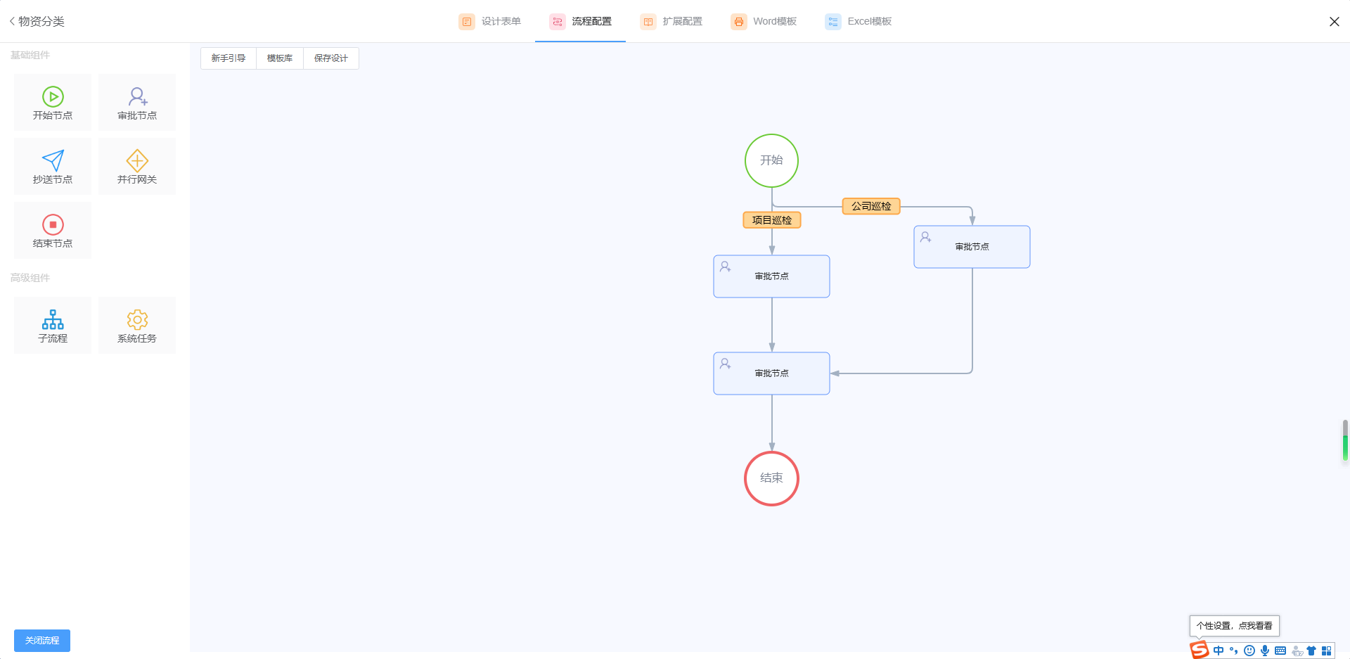Select the 审批节点 box above 结束
This screenshot has height=659, width=1350.
771,373
